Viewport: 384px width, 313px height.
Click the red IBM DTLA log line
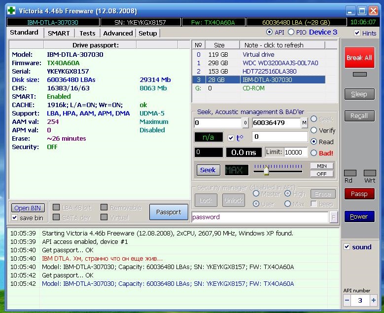pyautogui.click(x=102, y=259)
